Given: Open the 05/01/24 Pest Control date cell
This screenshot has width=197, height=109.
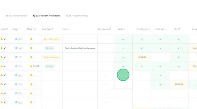Looking at the screenshot, I should pyautogui.click(x=142, y=57).
